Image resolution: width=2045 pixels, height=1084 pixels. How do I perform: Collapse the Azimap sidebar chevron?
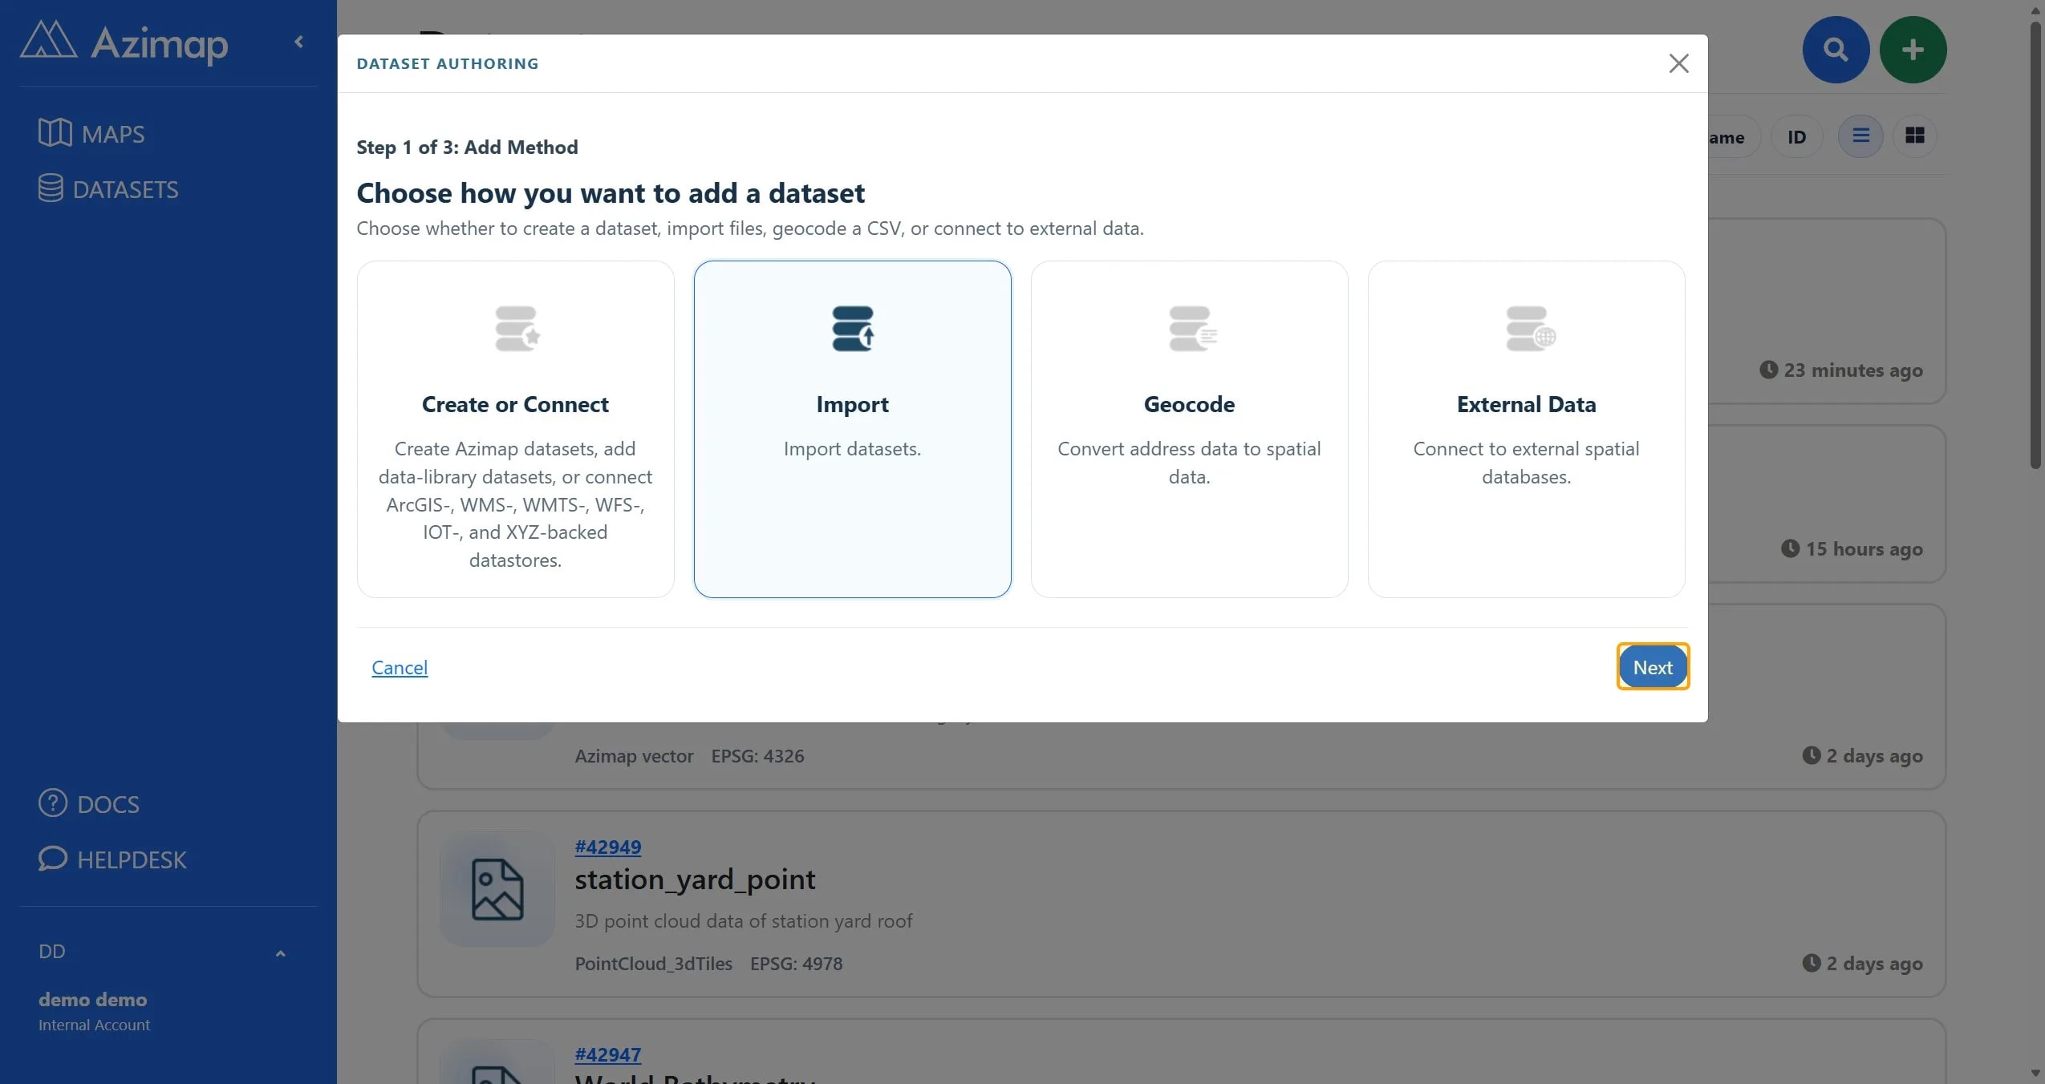(x=298, y=42)
